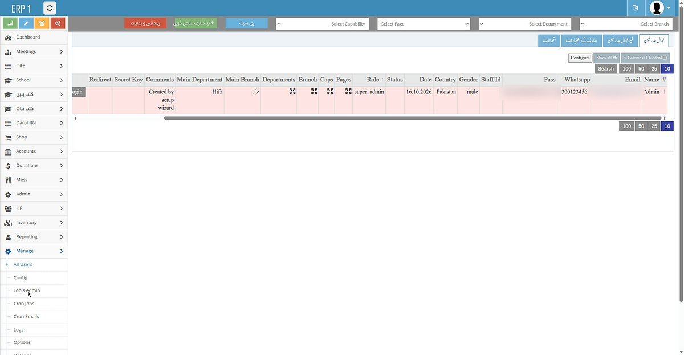The height and width of the screenshot is (356, 684).
Task: Click the Mess cutlery icon
Action: [x=8, y=180]
